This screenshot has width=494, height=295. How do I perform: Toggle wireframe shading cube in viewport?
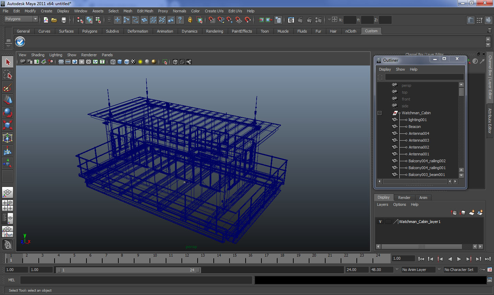pyautogui.click(x=113, y=62)
